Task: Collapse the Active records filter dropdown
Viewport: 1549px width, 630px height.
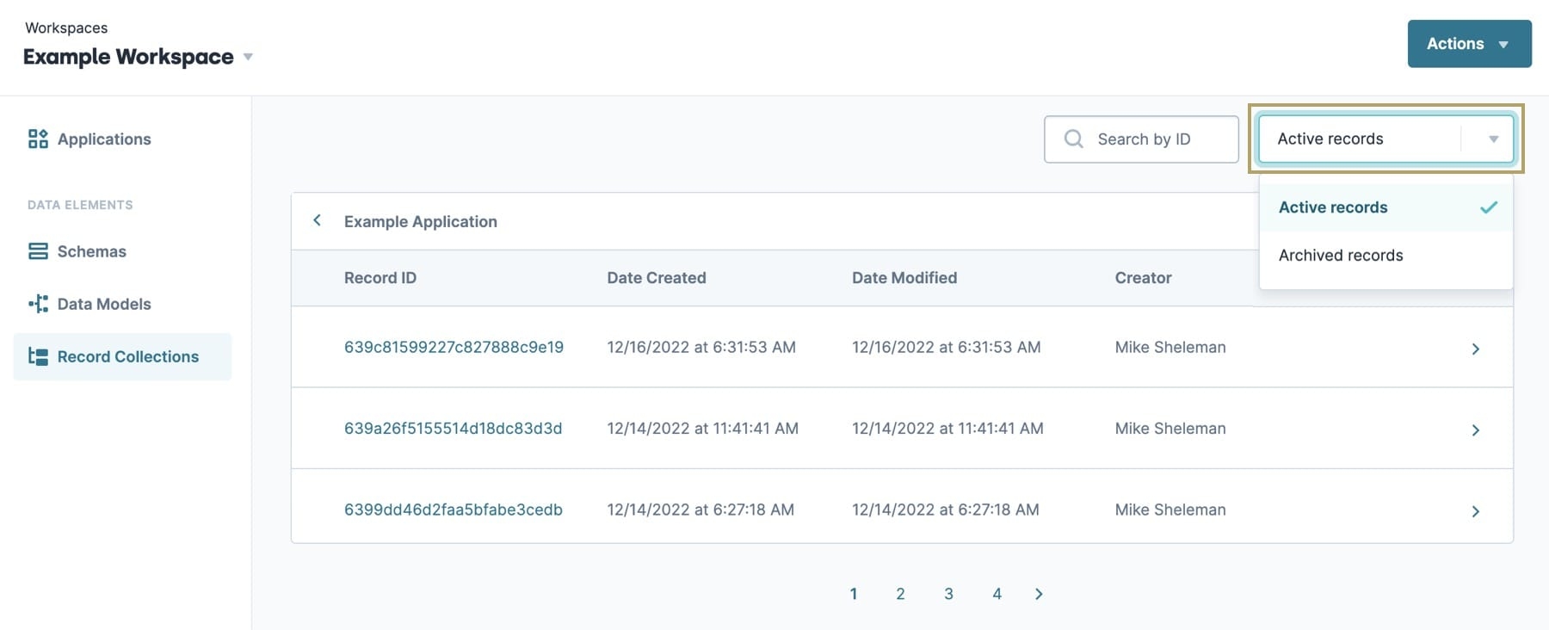Action: 1493,139
